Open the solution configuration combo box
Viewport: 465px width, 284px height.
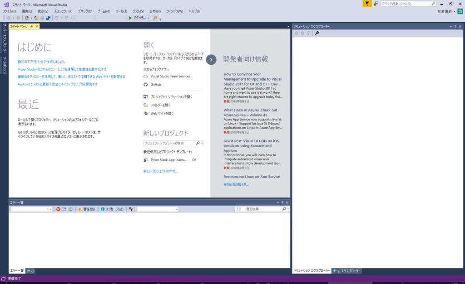tap(85, 18)
